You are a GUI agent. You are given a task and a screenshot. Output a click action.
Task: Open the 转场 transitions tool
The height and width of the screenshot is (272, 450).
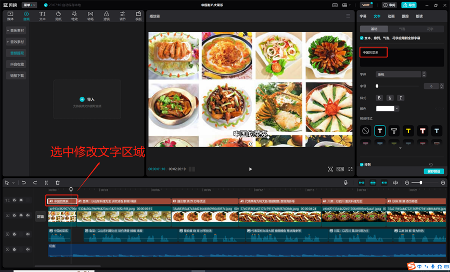click(91, 16)
